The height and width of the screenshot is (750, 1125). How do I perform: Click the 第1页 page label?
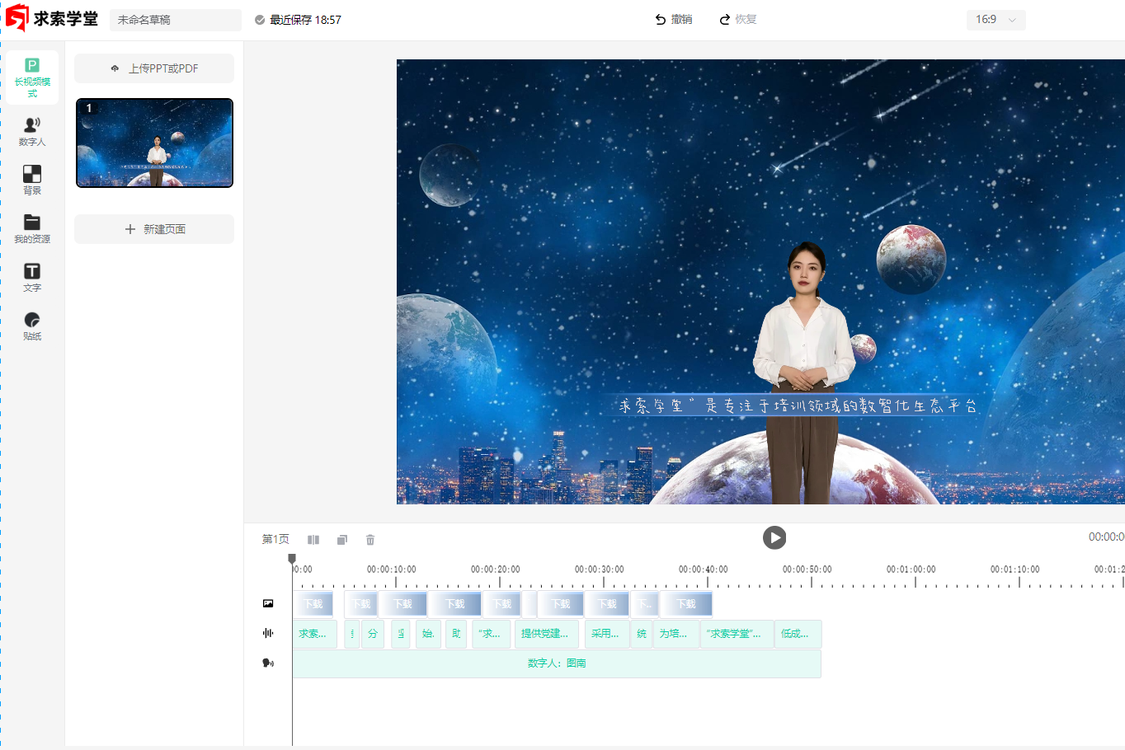pyautogui.click(x=275, y=539)
